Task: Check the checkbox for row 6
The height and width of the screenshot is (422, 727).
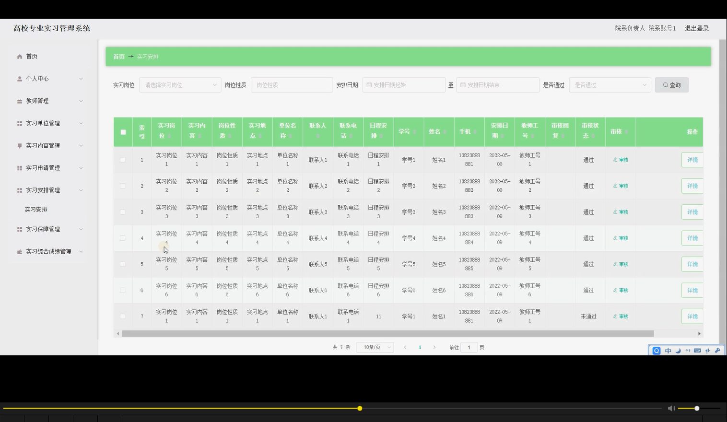Action: [x=123, y=291]
